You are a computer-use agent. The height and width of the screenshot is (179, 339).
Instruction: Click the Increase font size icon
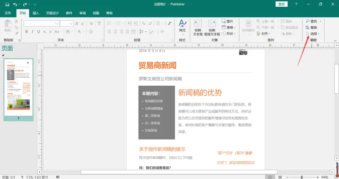[77, 23]
